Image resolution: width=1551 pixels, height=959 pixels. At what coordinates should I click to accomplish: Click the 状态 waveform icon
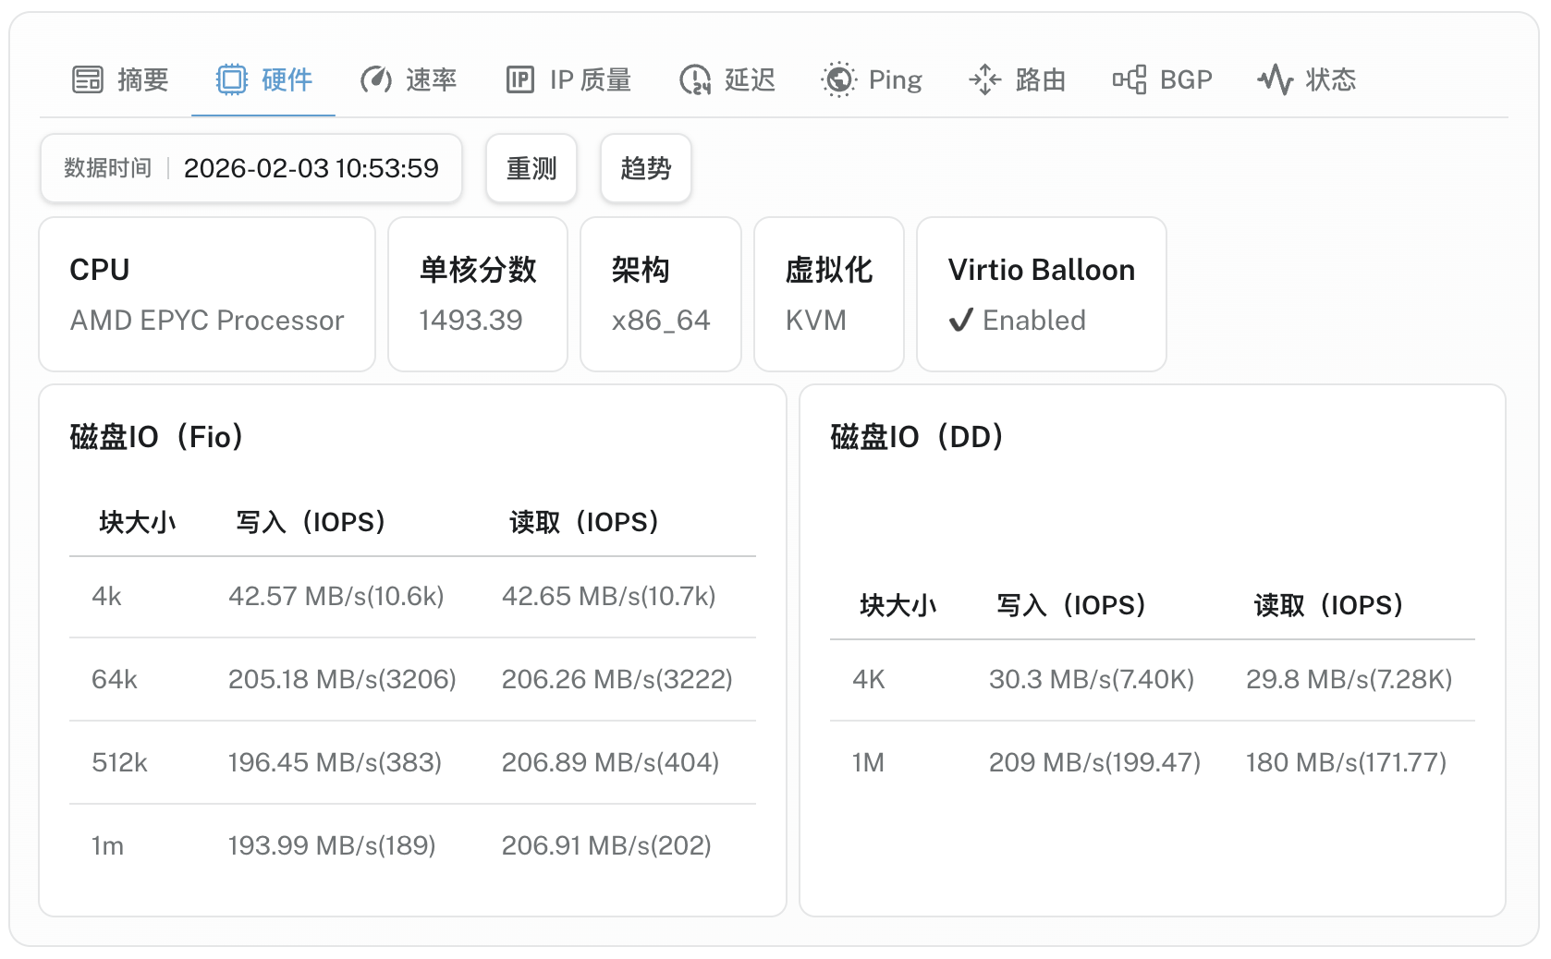point(1277,79)
